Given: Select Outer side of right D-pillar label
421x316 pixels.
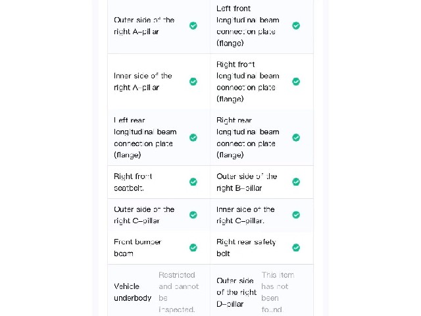Looking at the screenshot, I should (237, 292).
